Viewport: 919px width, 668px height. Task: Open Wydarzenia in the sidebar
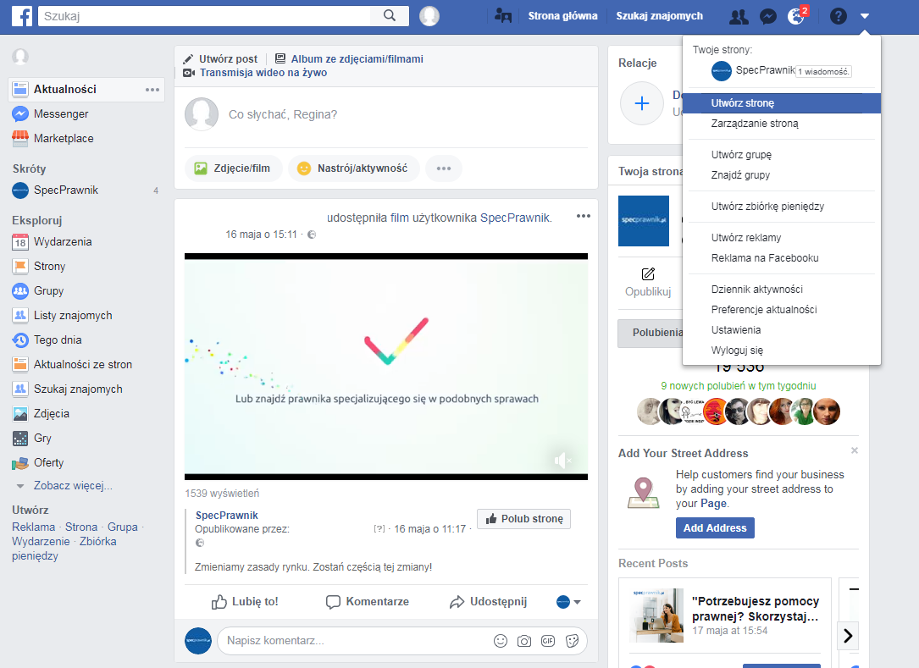[x=63, y=242]
